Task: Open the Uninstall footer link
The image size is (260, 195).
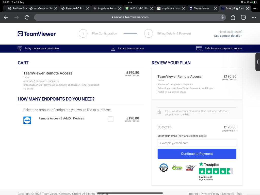Action: point(228,194)
